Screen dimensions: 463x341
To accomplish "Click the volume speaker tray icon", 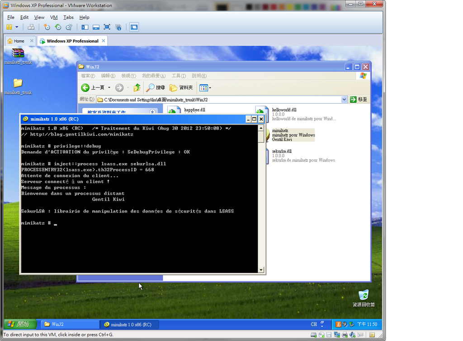I will (345, 324).
